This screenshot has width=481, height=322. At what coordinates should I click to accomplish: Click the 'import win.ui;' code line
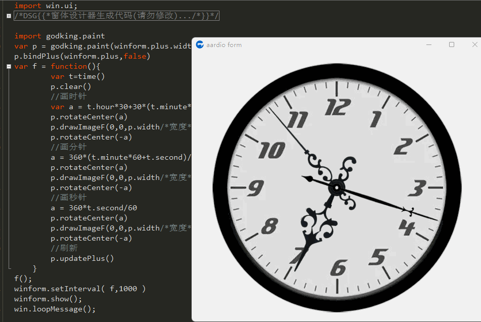[x=46, y=6]
